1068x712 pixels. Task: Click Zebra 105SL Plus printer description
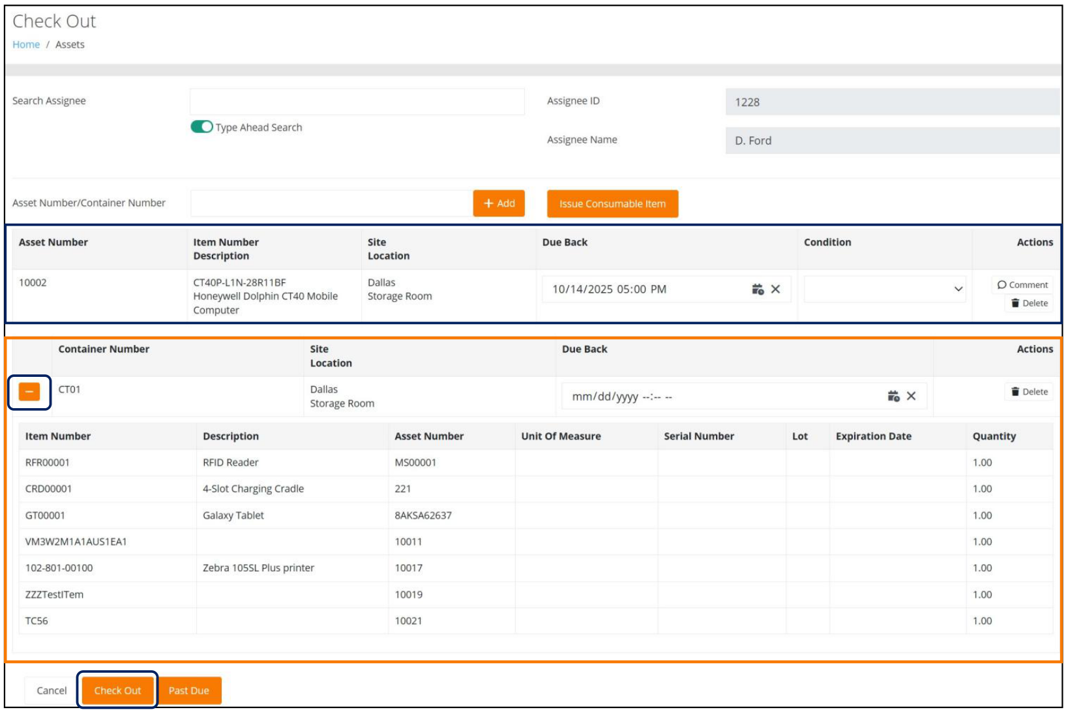[258, 568]
